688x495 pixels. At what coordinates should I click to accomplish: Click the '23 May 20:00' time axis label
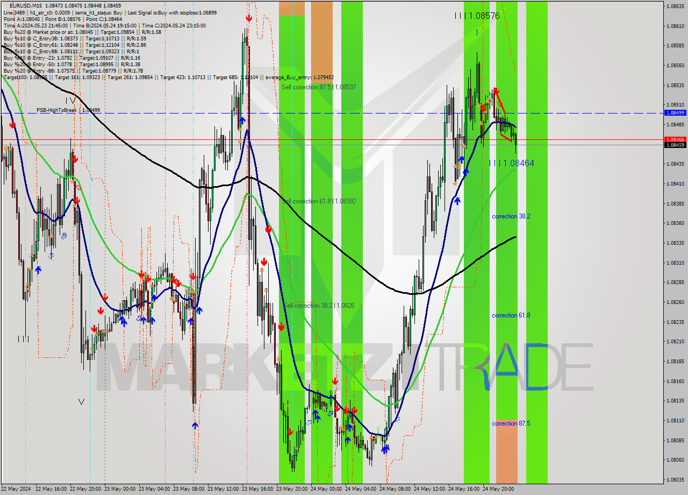[x=292, y=489]
